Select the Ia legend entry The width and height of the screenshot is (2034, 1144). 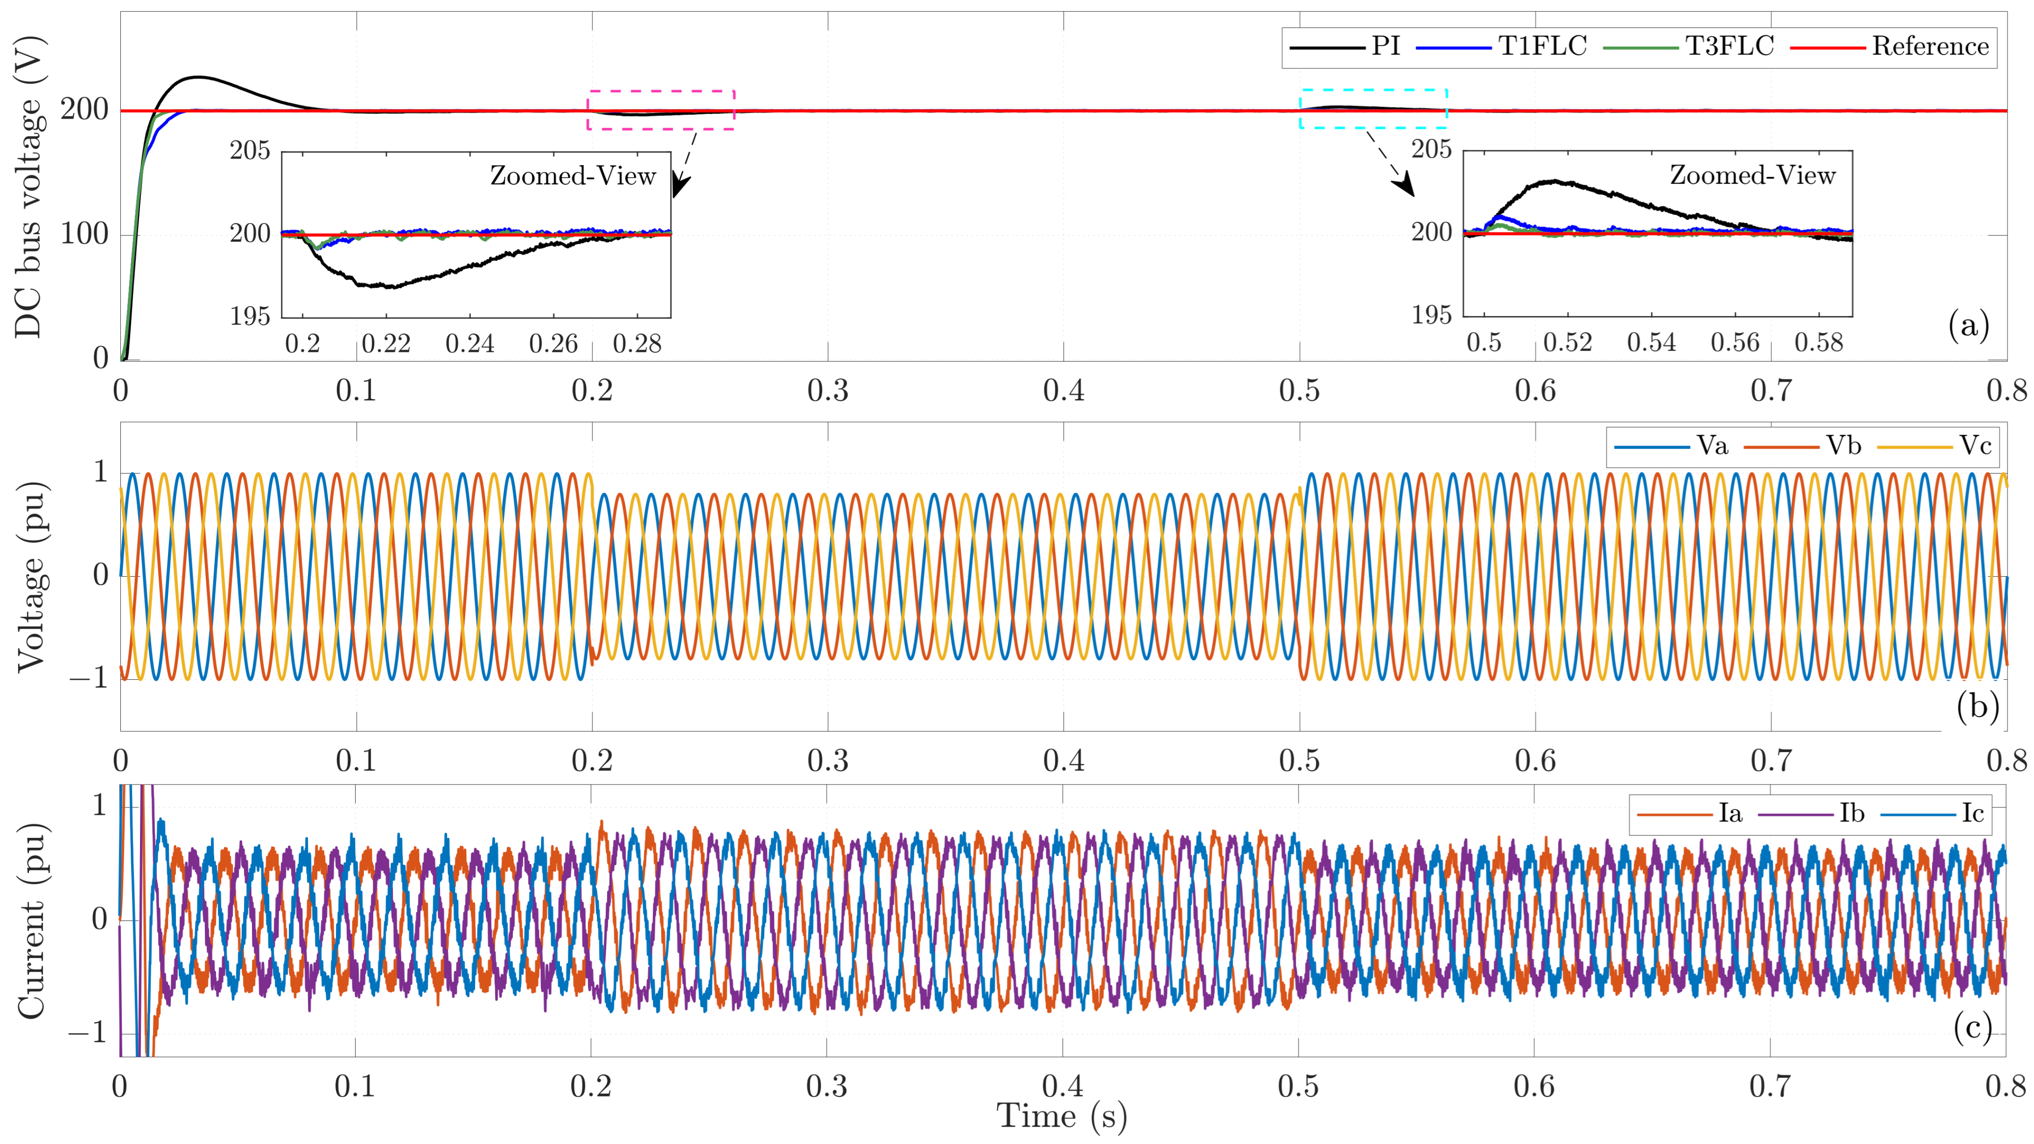click(x=1690, y=814)
